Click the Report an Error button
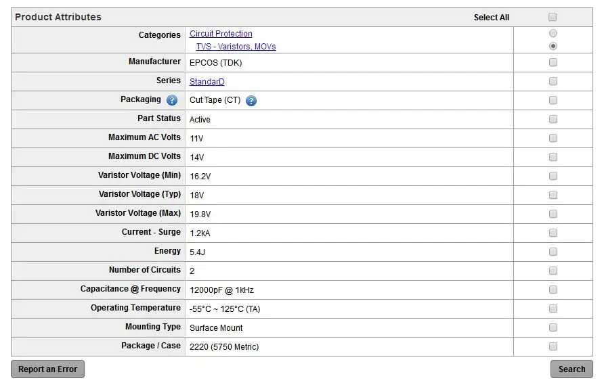604x391 pixels. point(48,369)
